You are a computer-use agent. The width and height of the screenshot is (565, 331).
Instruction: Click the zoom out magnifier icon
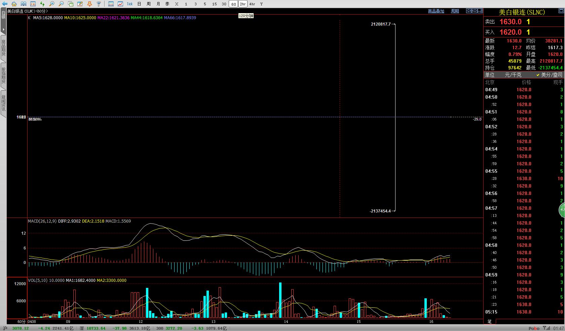pyautogui.click(x=61, y=4)
